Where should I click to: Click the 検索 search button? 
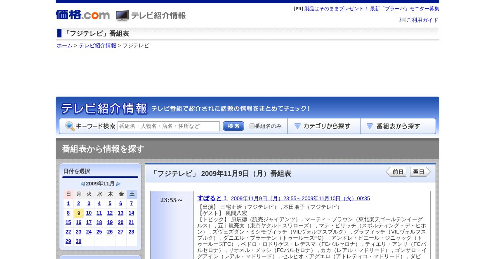point(233,126)
